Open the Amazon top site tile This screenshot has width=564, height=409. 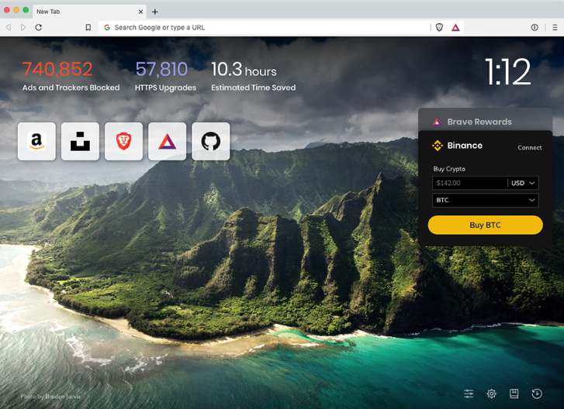36,141
